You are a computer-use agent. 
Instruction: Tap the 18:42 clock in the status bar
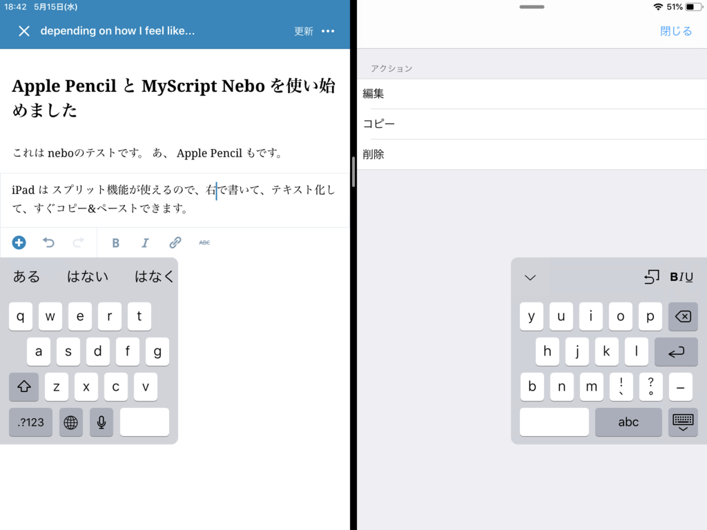tap(15, 7)
